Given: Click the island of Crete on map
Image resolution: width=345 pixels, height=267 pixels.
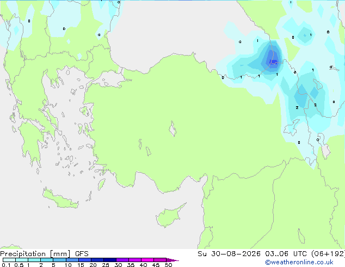Looking at the screenshot, I should [60, 199].
